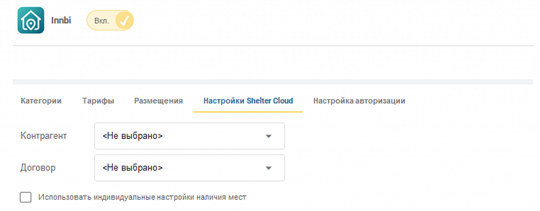
Task: Click the Контрагент field label
Action: point(44,136)
